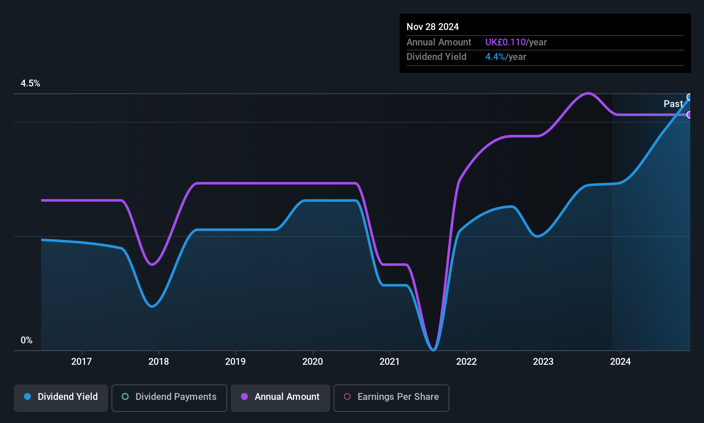704x423 pixels.
Task: Click the UK£0.110/year annual amount value
Action: point(516,42)
